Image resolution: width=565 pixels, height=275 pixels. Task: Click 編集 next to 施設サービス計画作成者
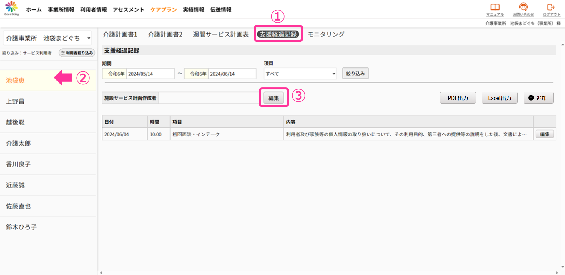point(273,98)
